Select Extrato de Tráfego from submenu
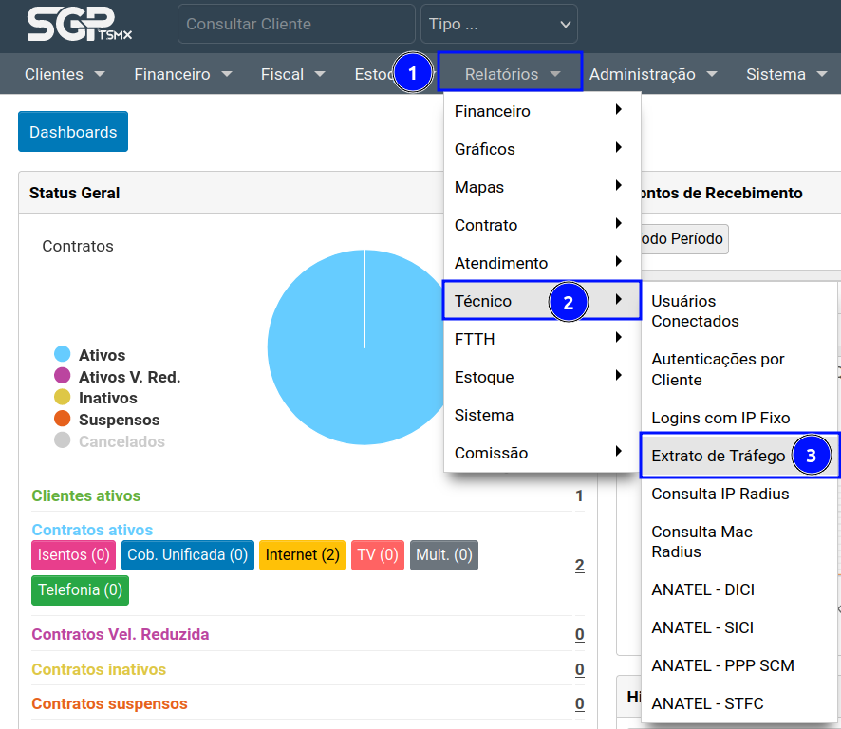This screenshot has height=729, width=841. [x=719, y=456]
